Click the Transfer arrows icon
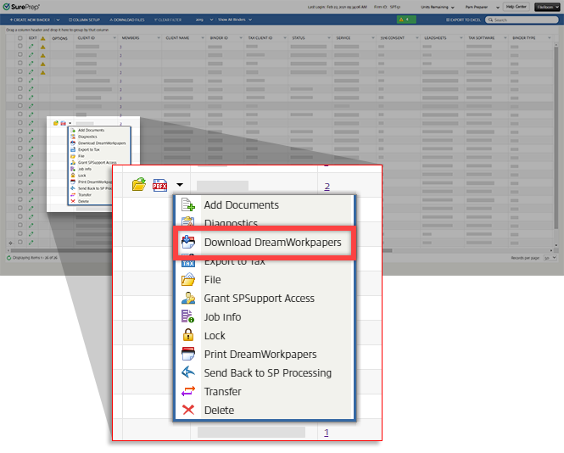564x453 pixels. 188,392
